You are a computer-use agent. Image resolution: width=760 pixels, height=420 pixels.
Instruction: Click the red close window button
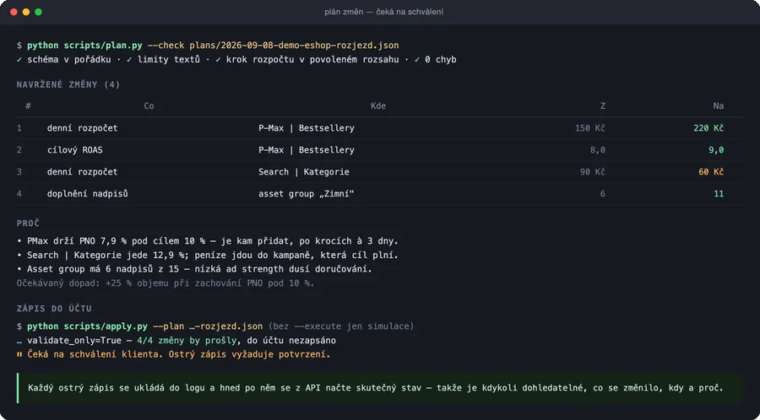pyautogui.click(x=14, y=12)
